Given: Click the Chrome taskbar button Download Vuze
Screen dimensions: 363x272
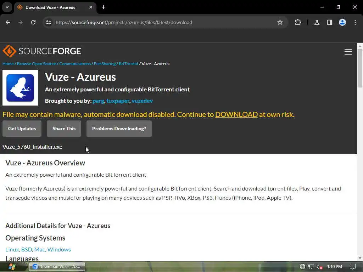Looking at the screenshot, I should point(57,267).
